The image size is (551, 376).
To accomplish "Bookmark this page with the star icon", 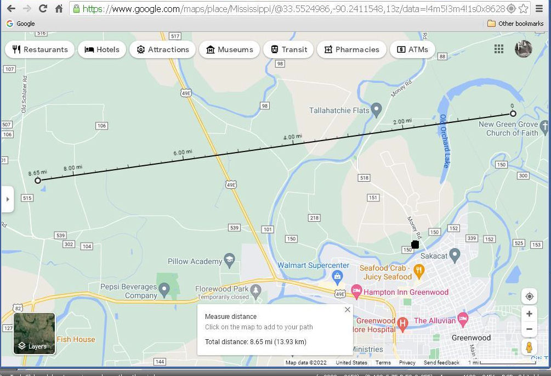I will (524, 9).
